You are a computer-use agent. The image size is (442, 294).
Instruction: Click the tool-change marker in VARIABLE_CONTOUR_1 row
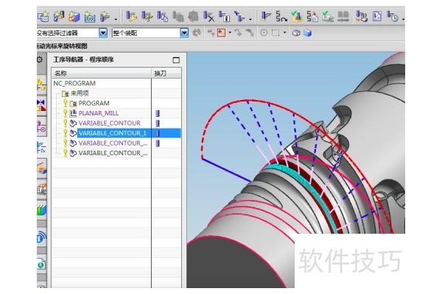(158, 133)
